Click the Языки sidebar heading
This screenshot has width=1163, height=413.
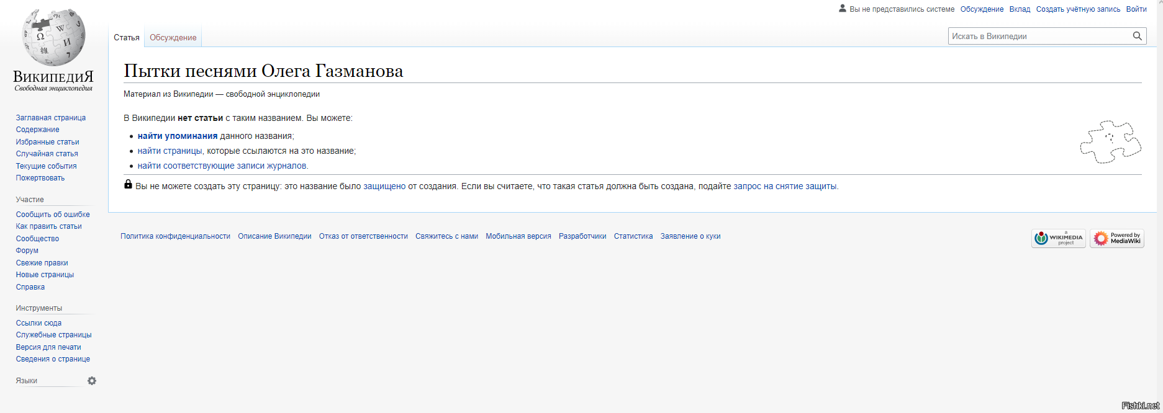click(27, 381)
